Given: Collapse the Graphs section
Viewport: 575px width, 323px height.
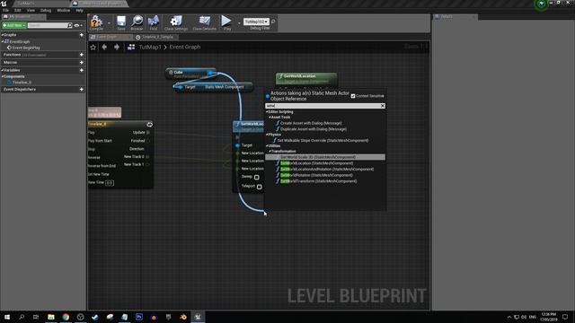Looking at the screenshot, I should tap(3, 35).
